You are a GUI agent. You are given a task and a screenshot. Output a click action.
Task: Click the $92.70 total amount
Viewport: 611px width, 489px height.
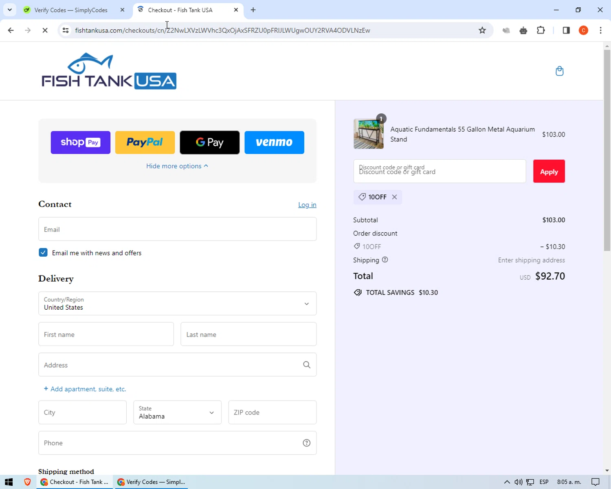(x=550, y=276)
